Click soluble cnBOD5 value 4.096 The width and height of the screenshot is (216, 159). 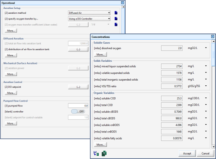172,125
